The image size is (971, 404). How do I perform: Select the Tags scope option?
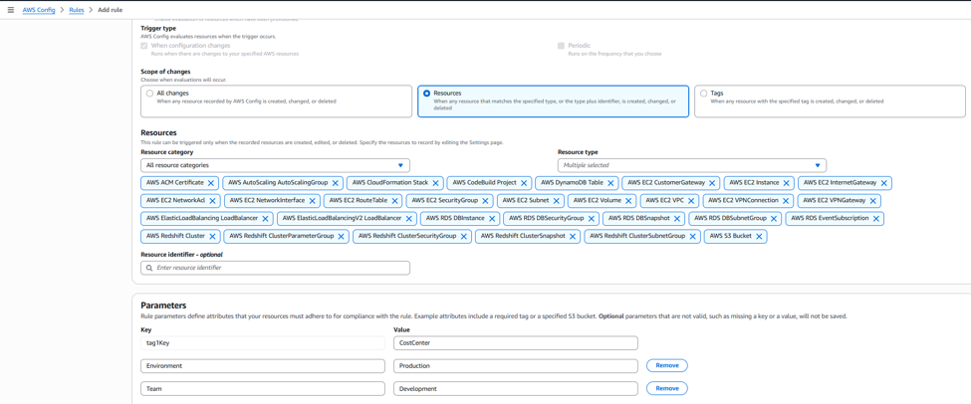tap(703, 94)
